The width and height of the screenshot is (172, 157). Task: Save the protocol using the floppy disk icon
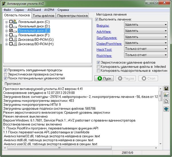(x=166, y=89)
